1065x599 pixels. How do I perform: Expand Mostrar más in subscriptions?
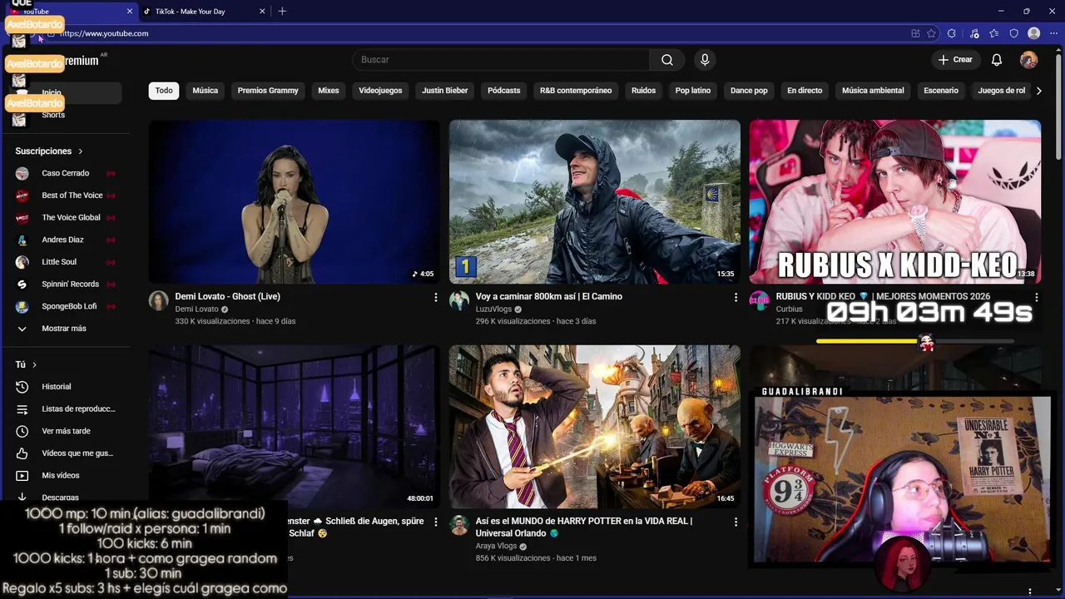(65, 329)
